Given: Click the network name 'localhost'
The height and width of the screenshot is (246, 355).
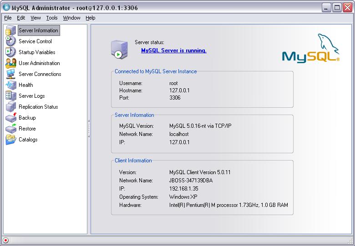Looking at the screenshot, I should coord(179,134).
